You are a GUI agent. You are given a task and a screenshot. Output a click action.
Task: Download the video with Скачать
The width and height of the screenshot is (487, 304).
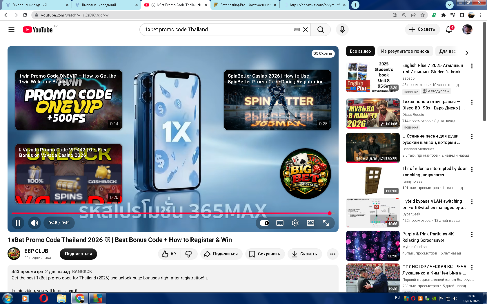coord(304,254)
